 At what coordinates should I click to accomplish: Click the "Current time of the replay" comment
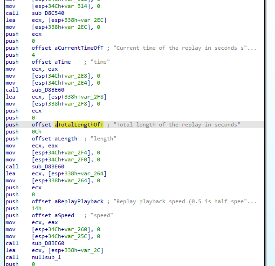[x=185, y=48]
